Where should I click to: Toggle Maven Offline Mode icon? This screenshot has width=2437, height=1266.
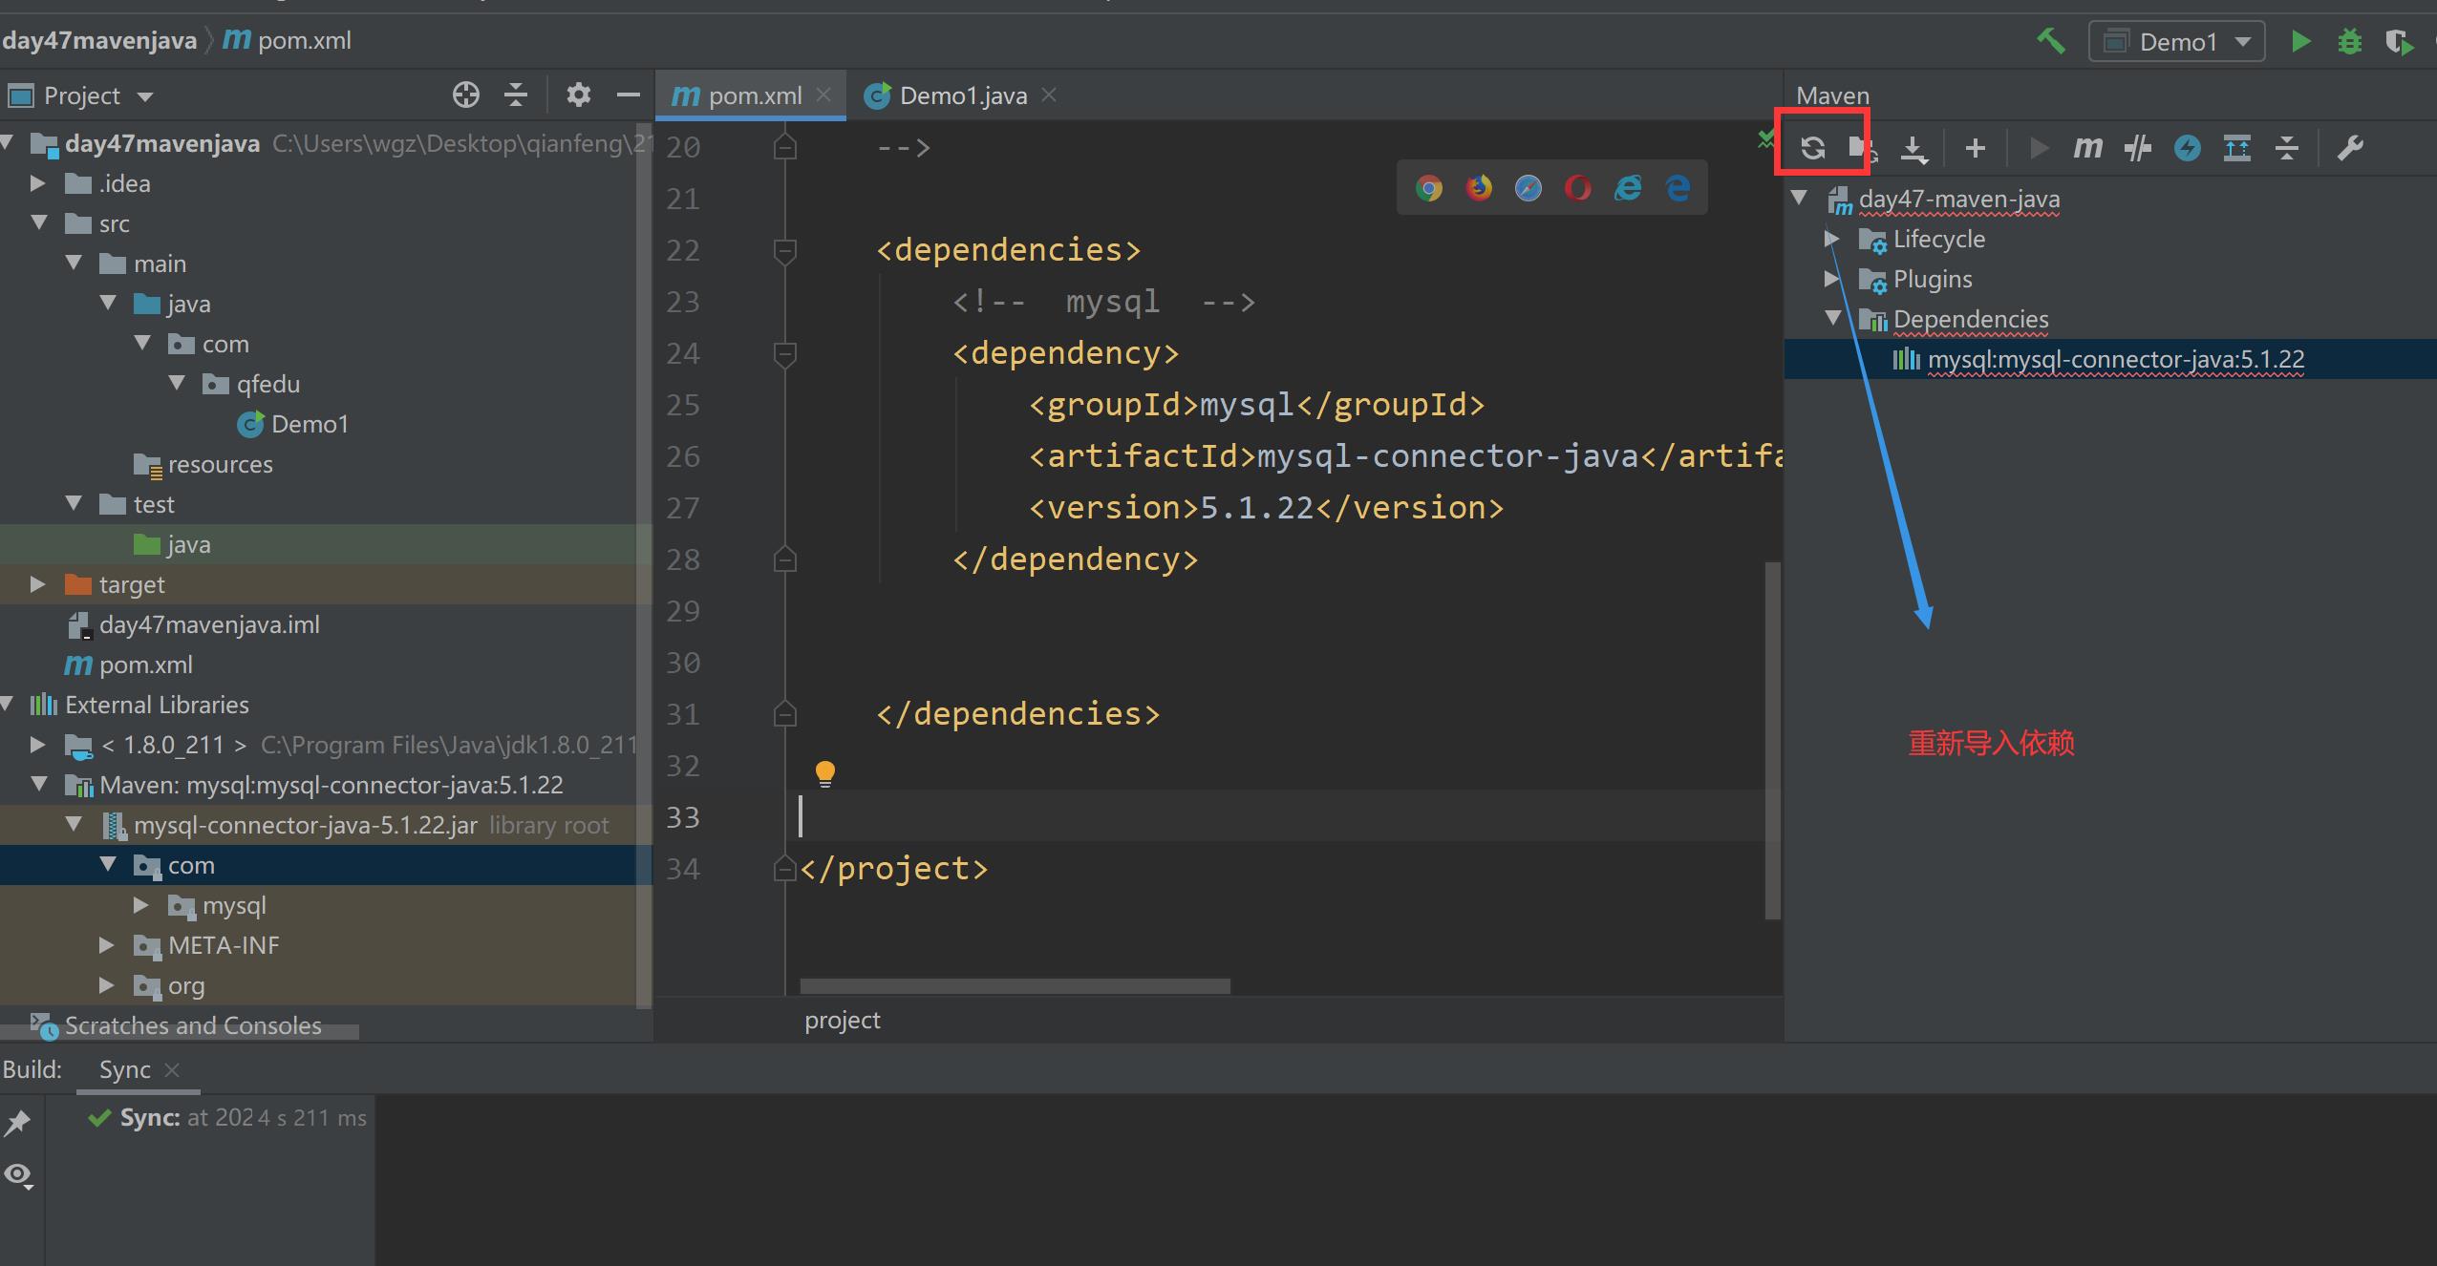click(x=2138, y=148)
